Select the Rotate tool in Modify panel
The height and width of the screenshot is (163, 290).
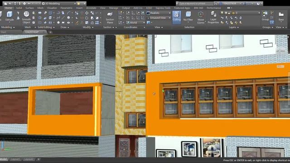[87, 18]
